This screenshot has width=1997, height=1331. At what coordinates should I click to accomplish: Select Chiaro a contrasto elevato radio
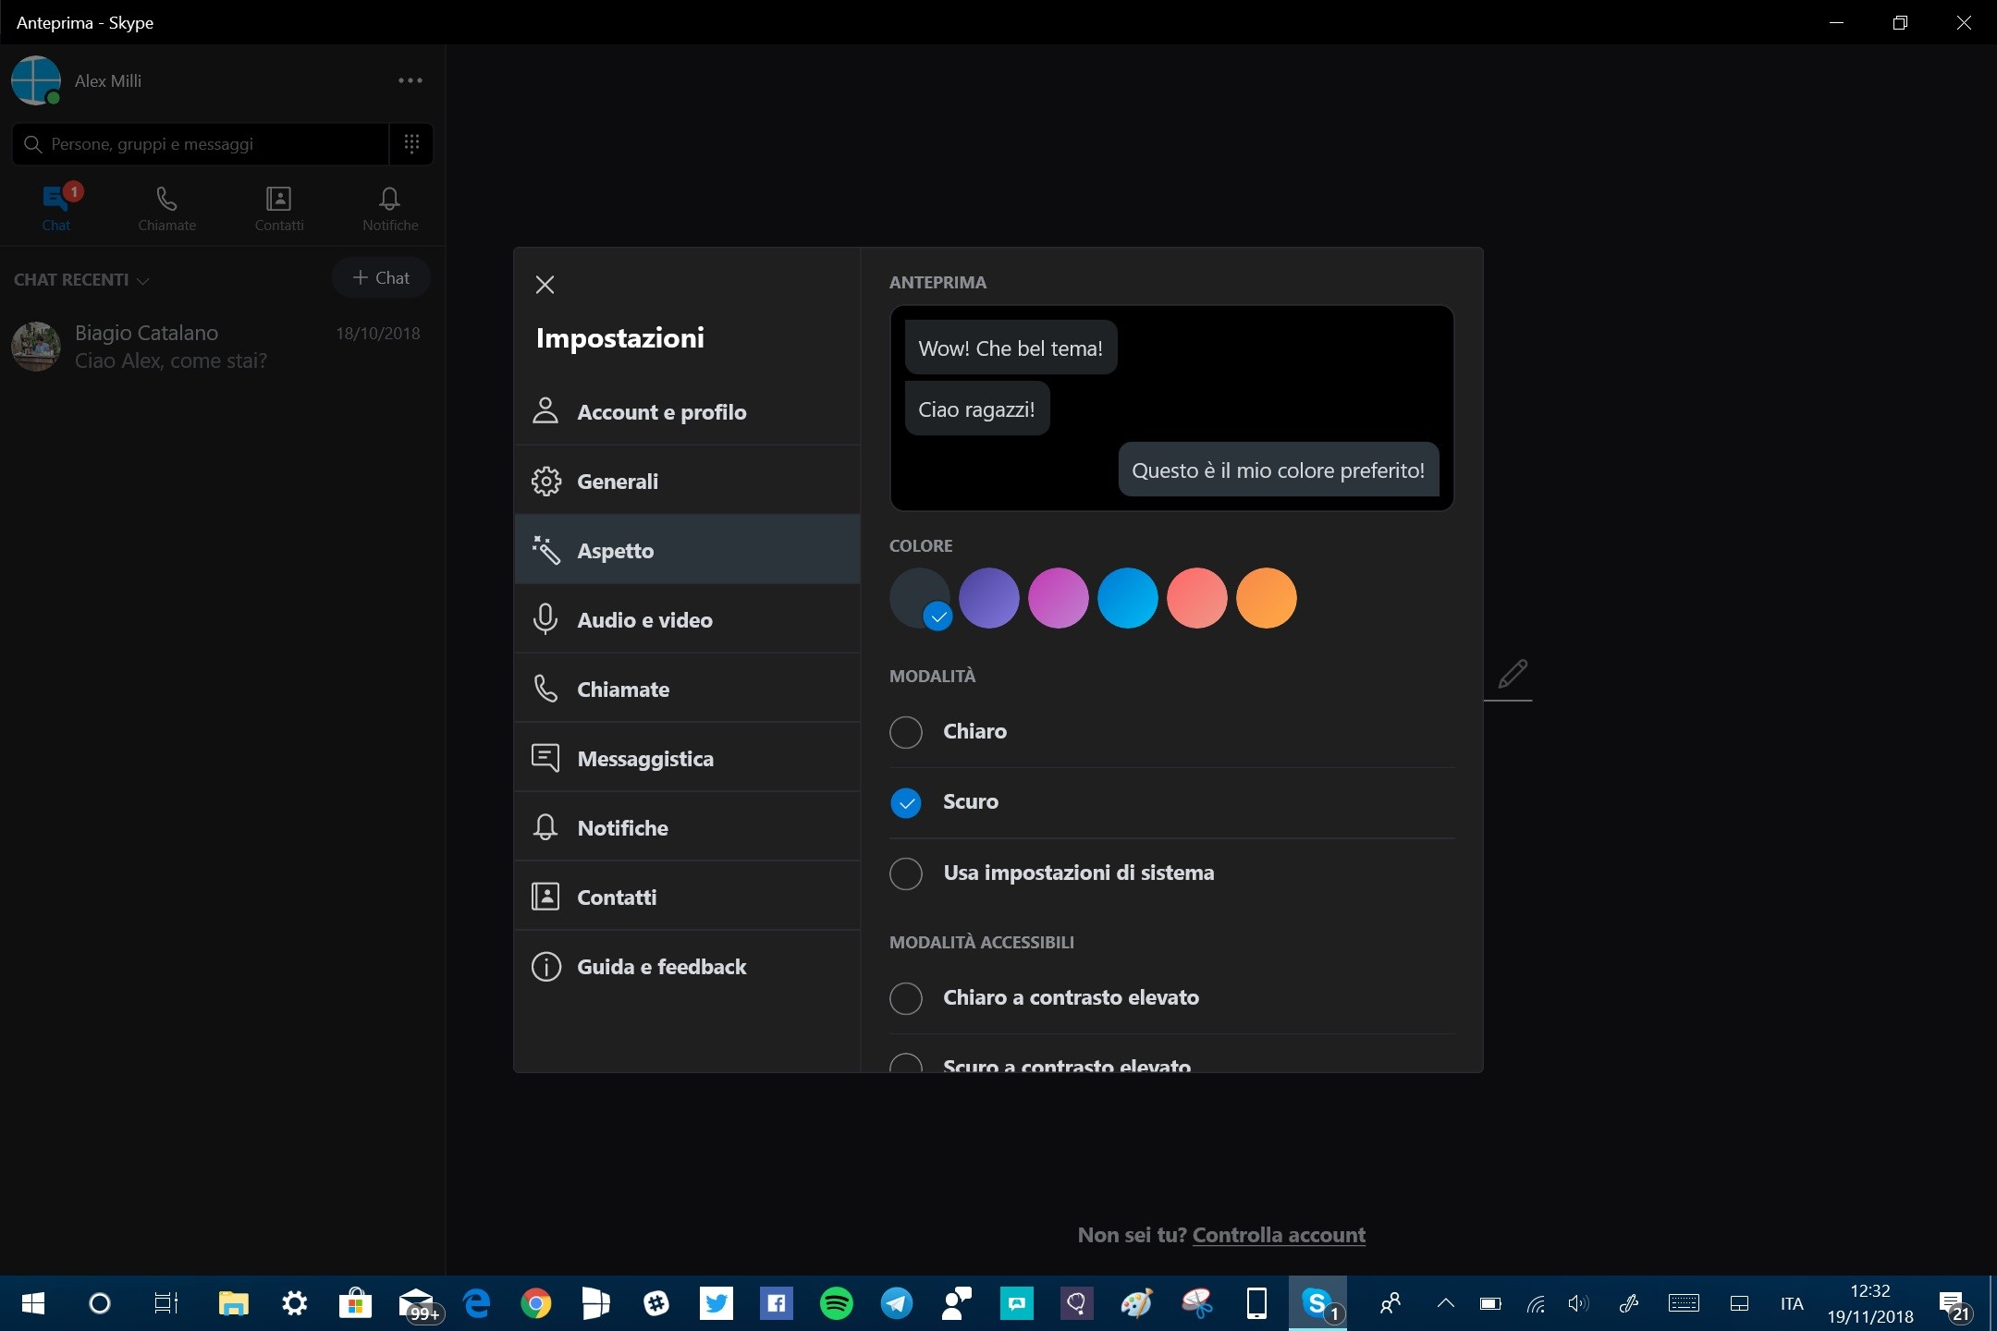click(906, 998)
